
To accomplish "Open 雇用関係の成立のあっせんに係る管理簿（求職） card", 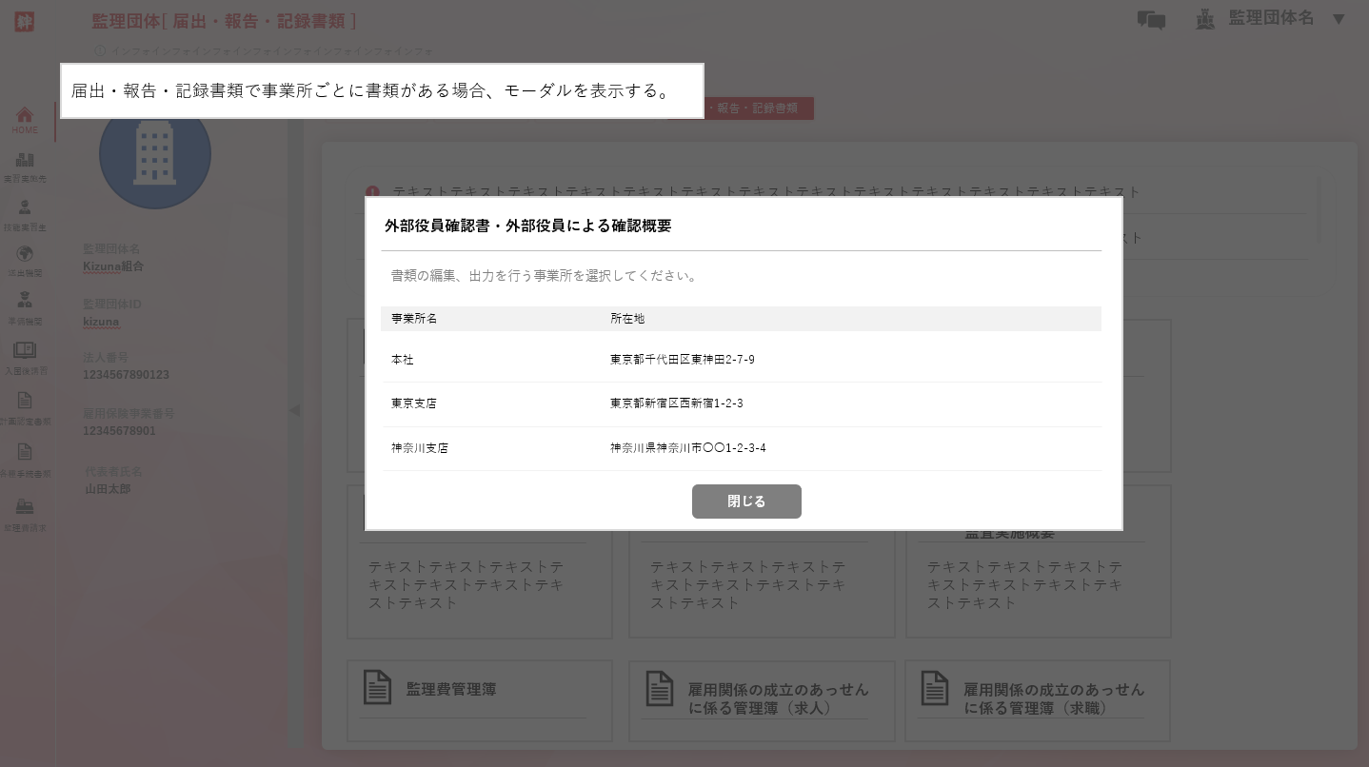I will [1037, 699].
